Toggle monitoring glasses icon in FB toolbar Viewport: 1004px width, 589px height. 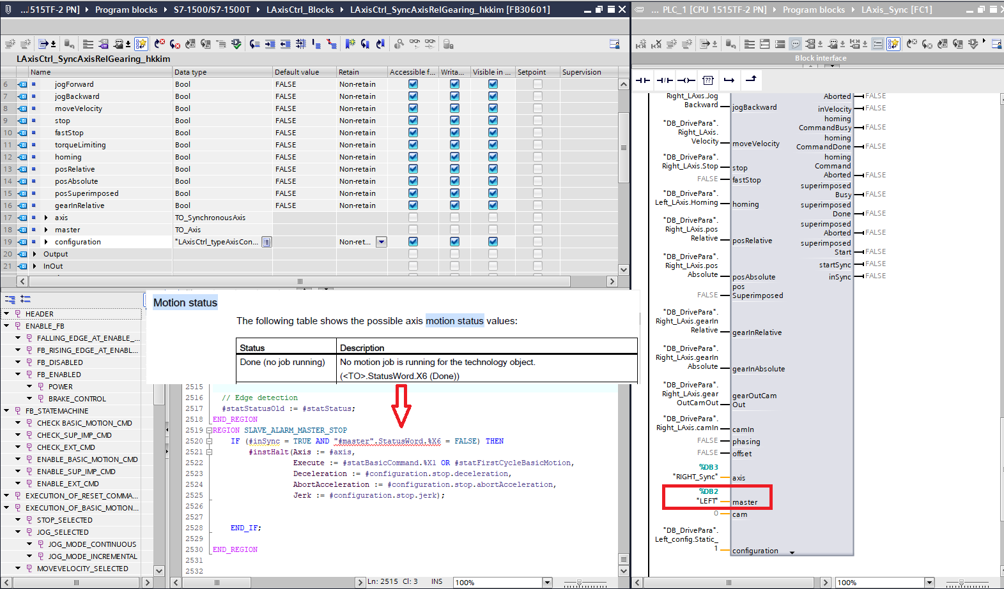415,44
